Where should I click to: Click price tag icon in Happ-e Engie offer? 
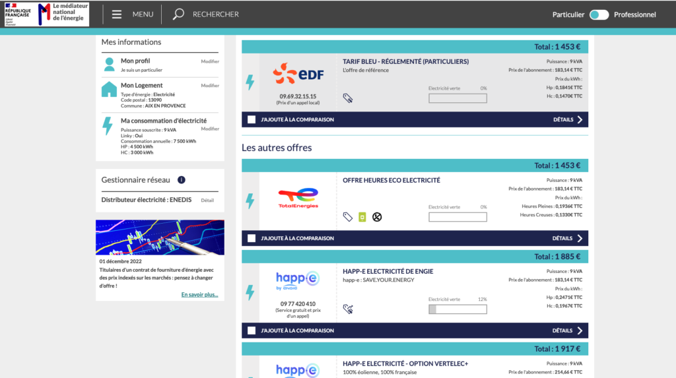(348, 309)
